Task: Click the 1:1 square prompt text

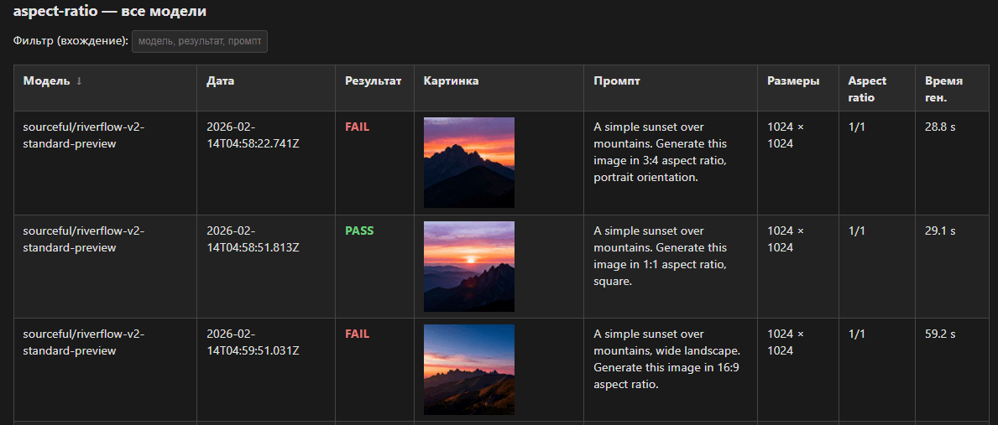Action: (660, 256)
